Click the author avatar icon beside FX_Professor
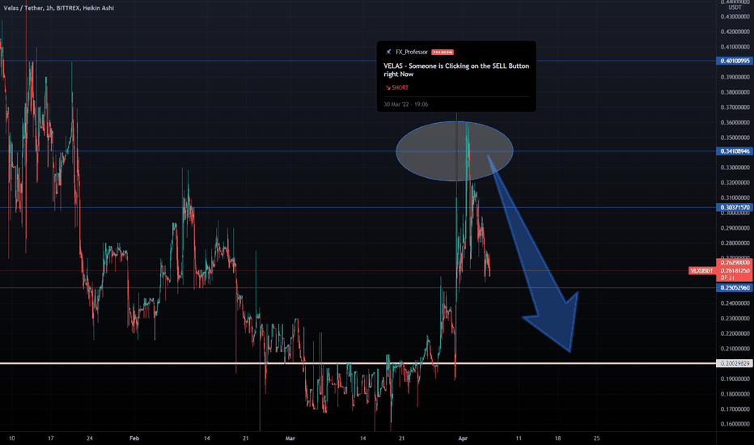This screenshot has width=754, height=445. (388, 52)
